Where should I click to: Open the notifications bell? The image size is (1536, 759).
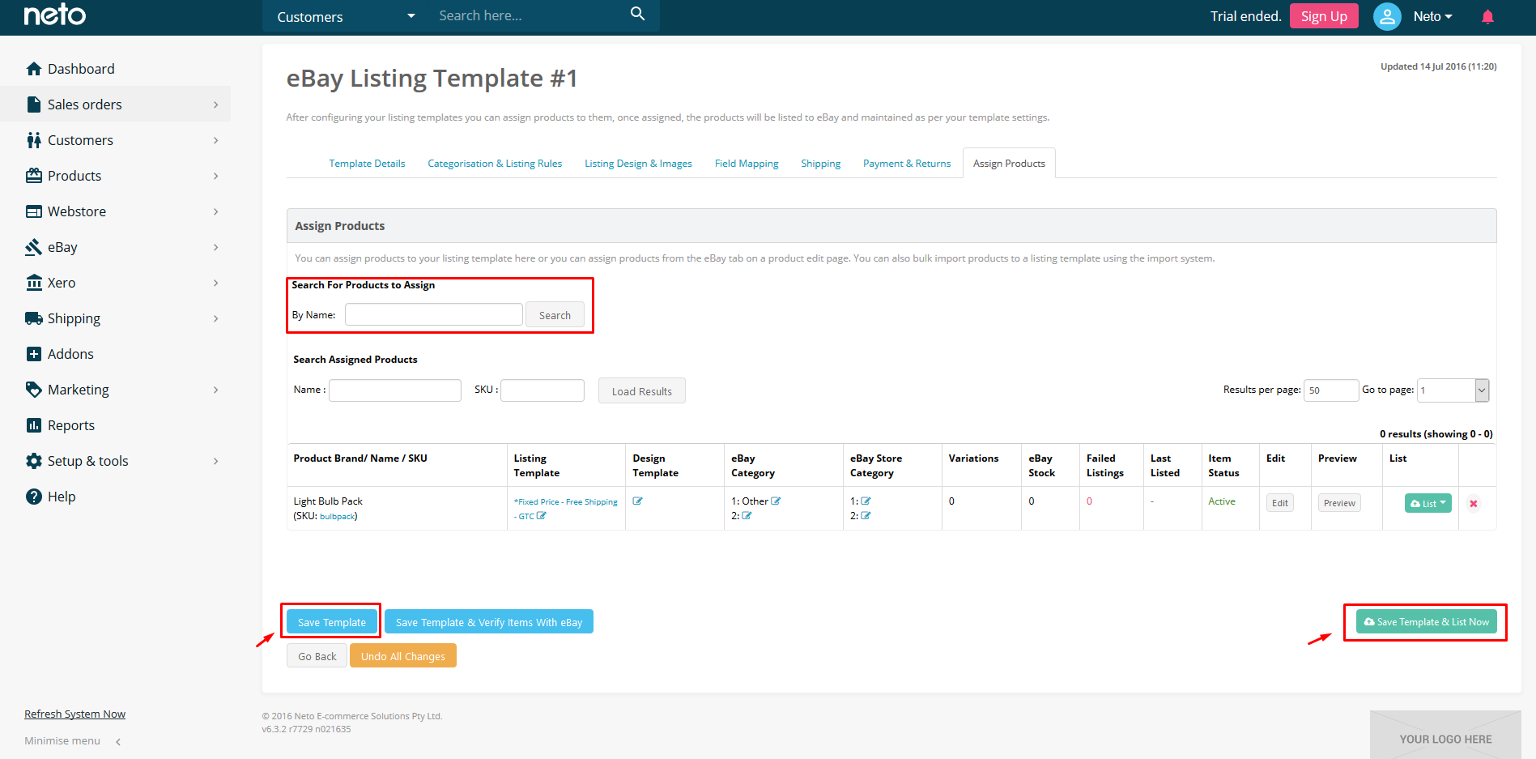[x=1487, y=16]
